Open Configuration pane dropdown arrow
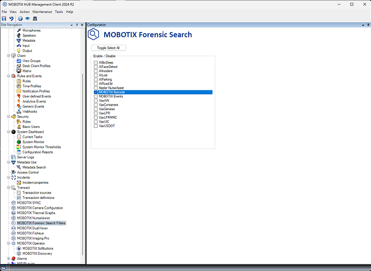 click(363, 25)
